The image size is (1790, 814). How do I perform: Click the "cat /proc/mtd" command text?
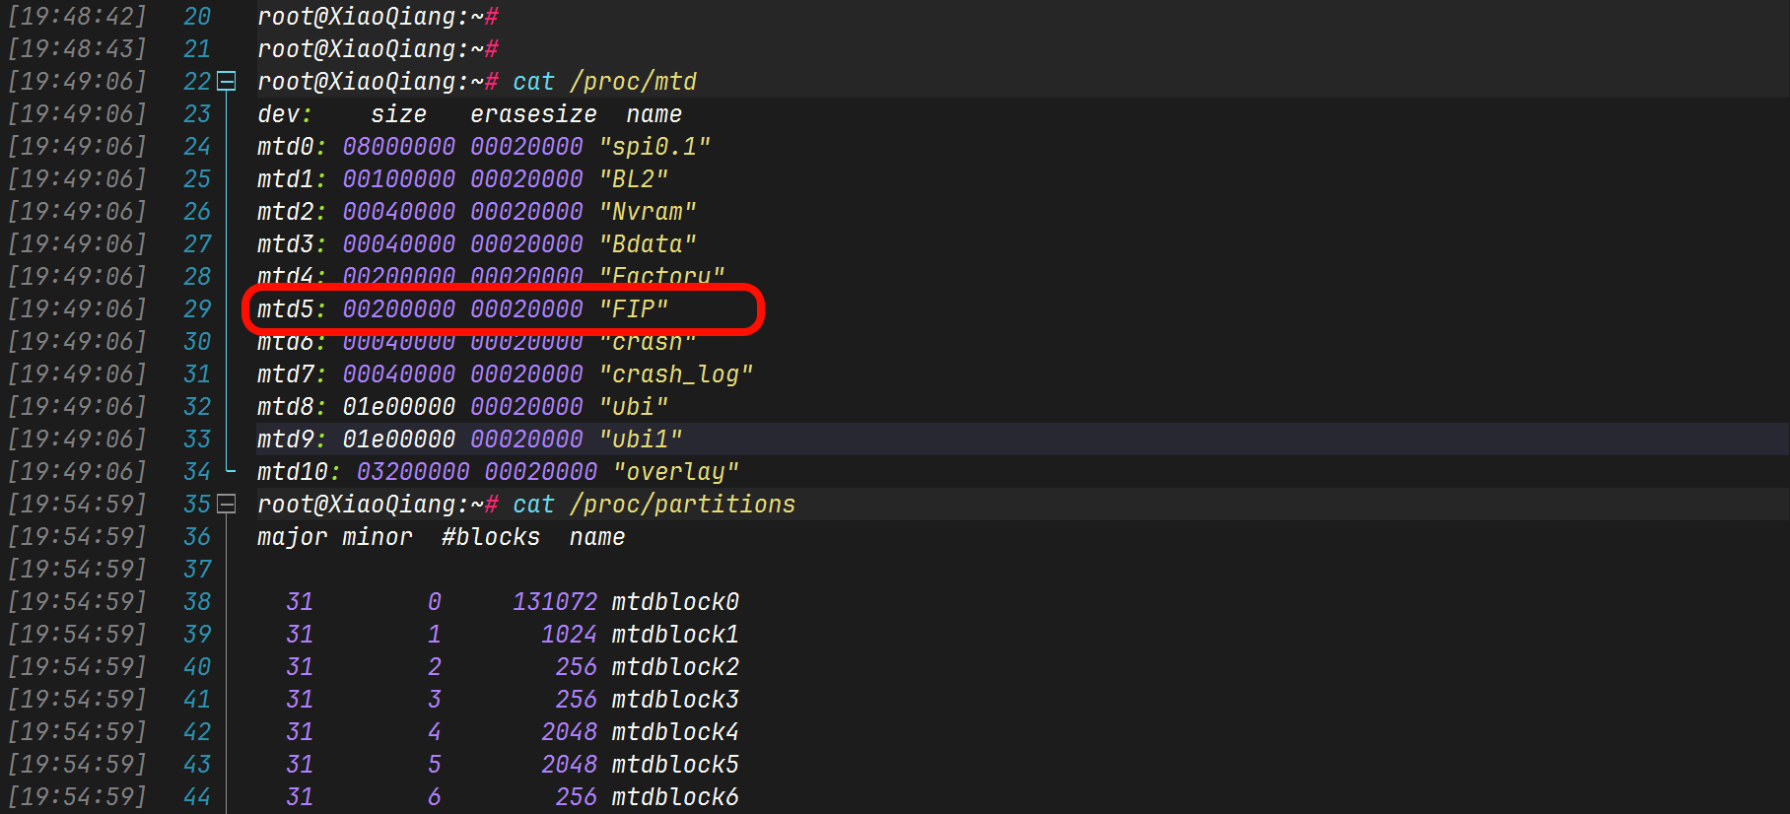[604, 82]
